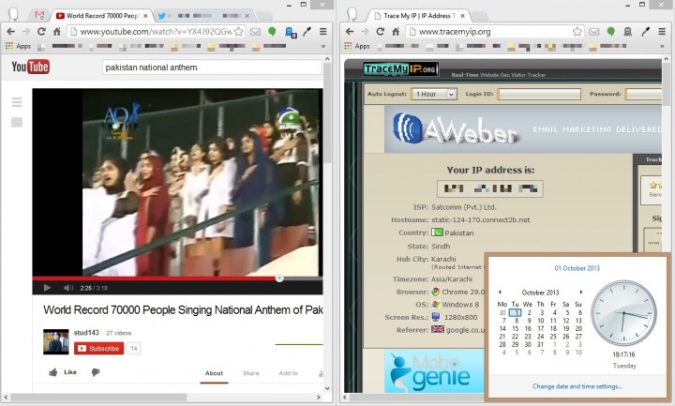The width and height of the screenshot is (675, 406).
Task: Open the Share tab under the video
Action: tap(251, 373)
